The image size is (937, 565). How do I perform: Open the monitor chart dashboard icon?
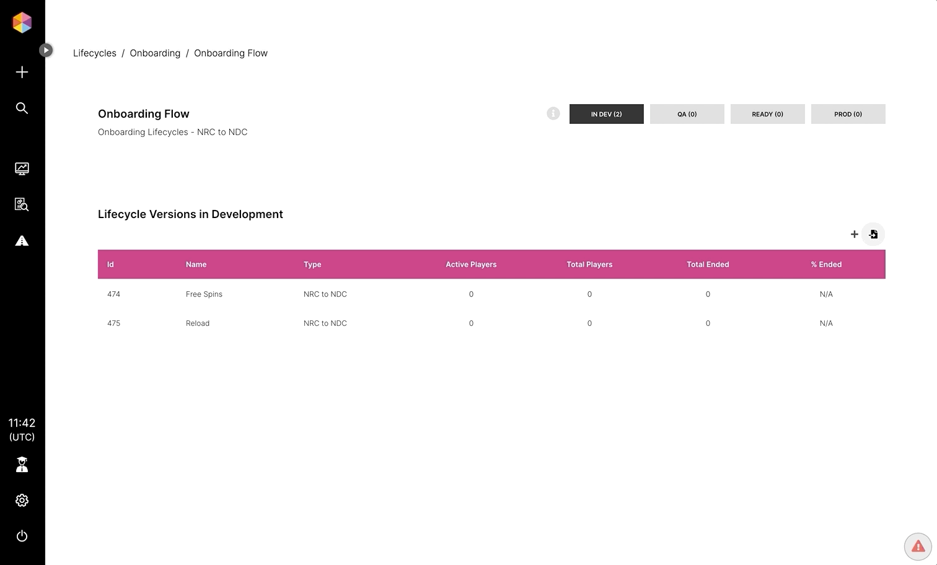point(22,169)
